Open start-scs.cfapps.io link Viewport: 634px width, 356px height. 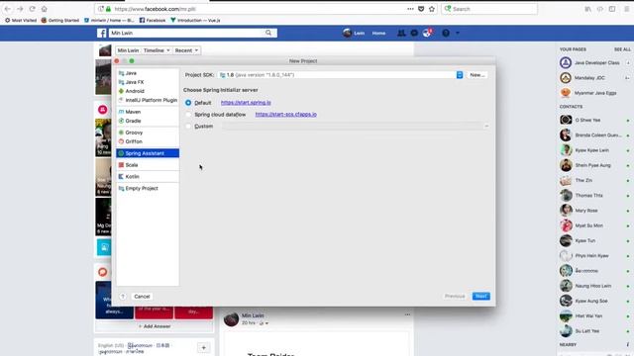(286, 115)
